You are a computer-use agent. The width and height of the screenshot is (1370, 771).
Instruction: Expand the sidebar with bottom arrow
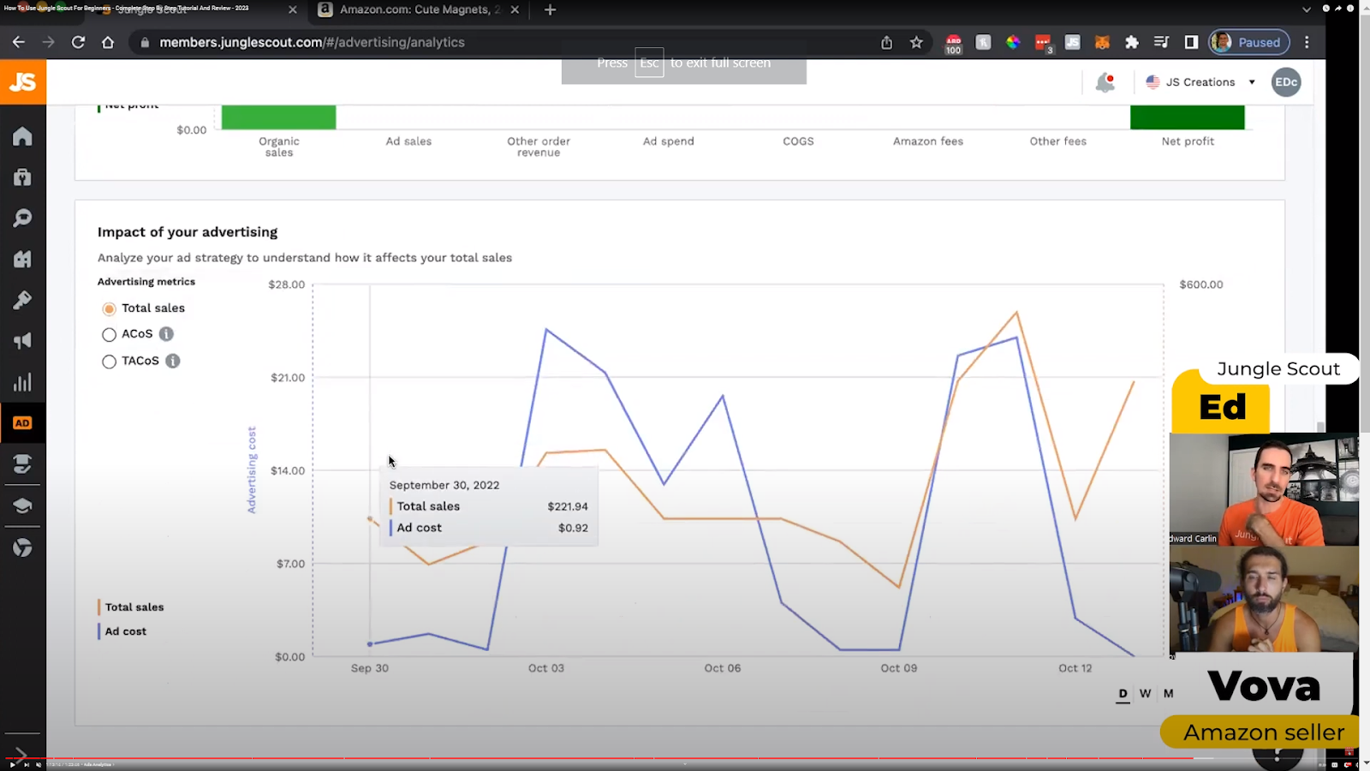click(x=21, y=754)
